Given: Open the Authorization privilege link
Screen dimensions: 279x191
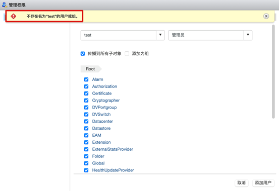Looking at the screenshot, I should [x=104, y=86].
